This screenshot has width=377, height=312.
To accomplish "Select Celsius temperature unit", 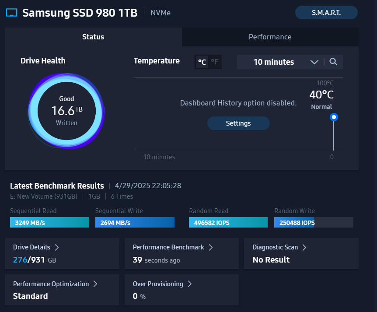I will [x=202, y=62].
